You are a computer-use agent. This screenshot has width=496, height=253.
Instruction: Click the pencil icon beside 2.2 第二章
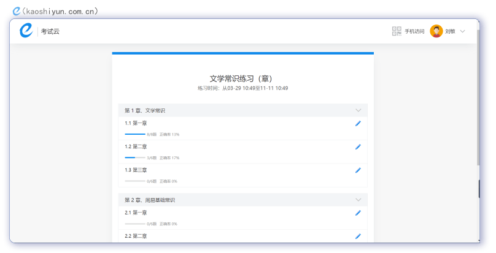[x=358, y=236]
